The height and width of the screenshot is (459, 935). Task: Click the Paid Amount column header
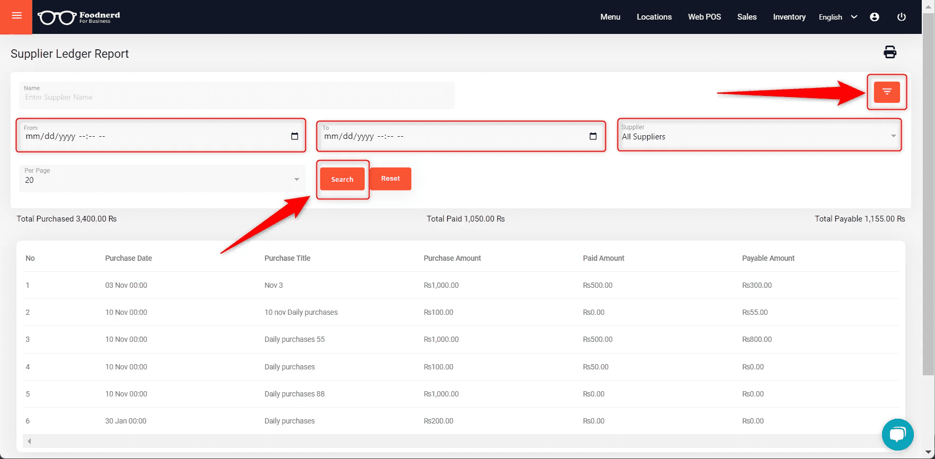[x=604, y=258]
